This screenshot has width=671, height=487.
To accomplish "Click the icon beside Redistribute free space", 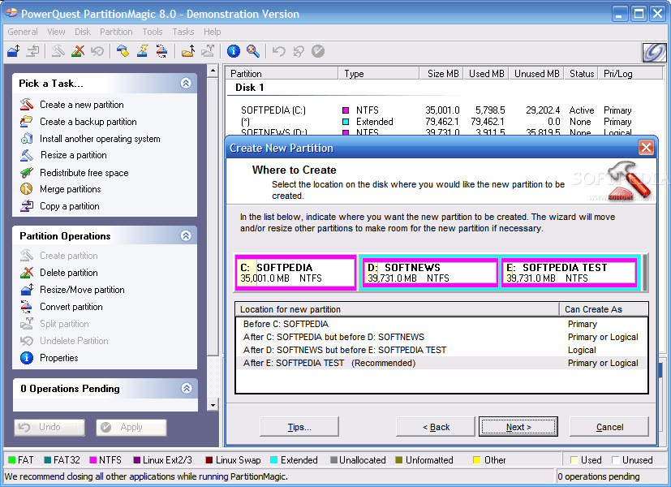I will pos(27,172).
